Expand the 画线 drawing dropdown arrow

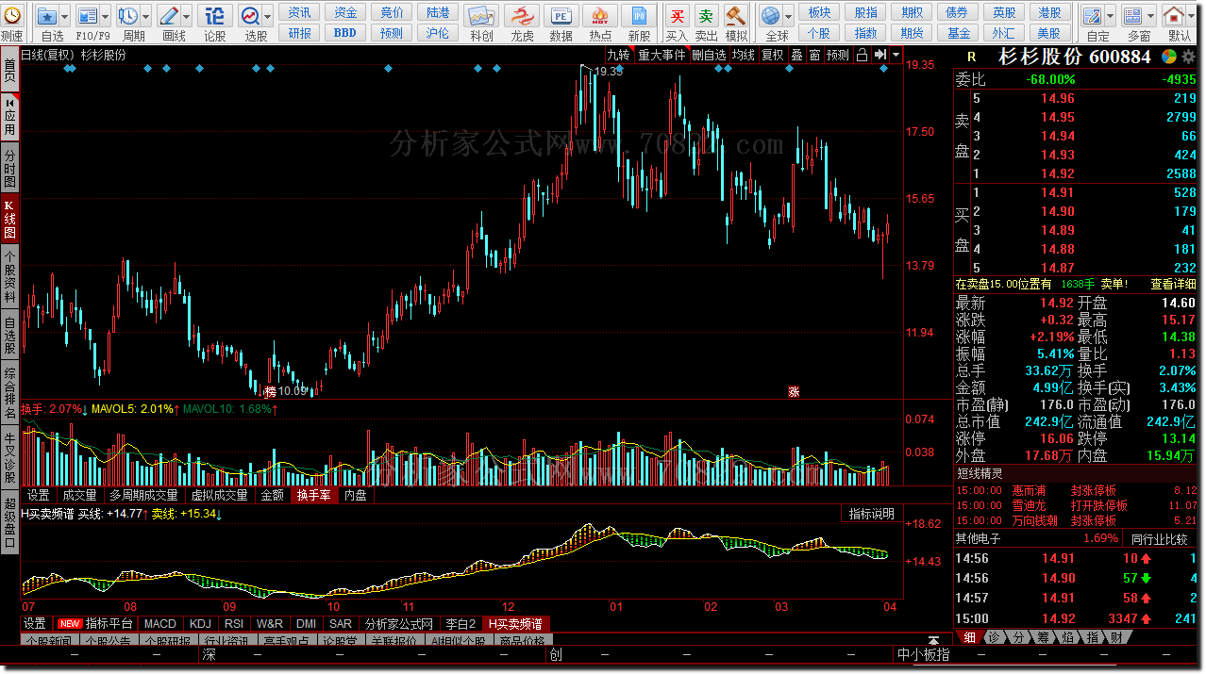coord(187,16)
